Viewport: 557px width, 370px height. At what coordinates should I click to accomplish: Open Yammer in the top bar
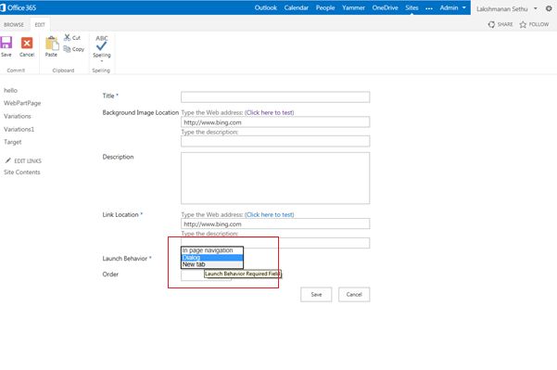pyautogui.click(x=353, y=7)
